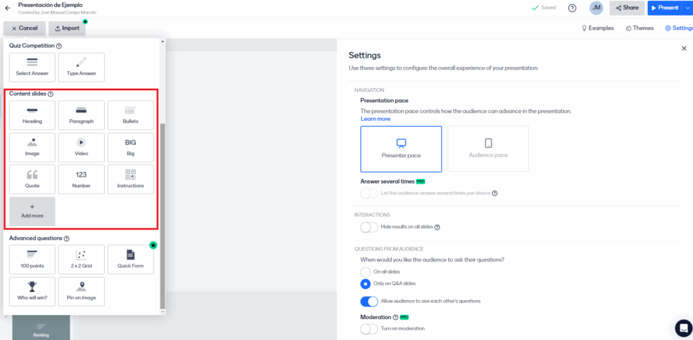
Task: Select the Who will win question
Action: coord(32,291)
